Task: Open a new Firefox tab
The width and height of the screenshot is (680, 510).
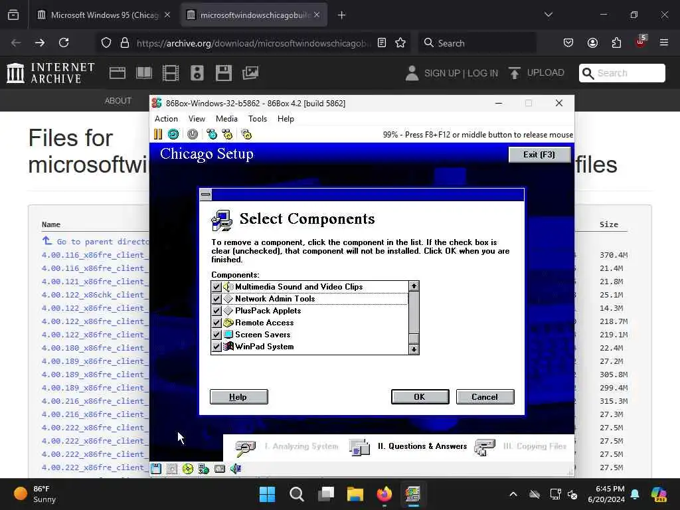Action: pyautogui.click(x=341, y=15)
